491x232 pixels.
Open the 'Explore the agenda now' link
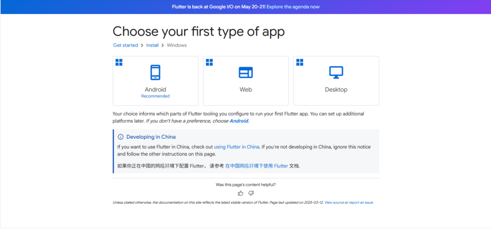(x=293, y=7)
